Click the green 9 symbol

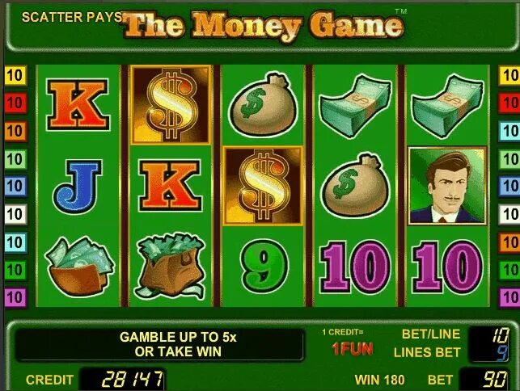[x=264, y=266]
